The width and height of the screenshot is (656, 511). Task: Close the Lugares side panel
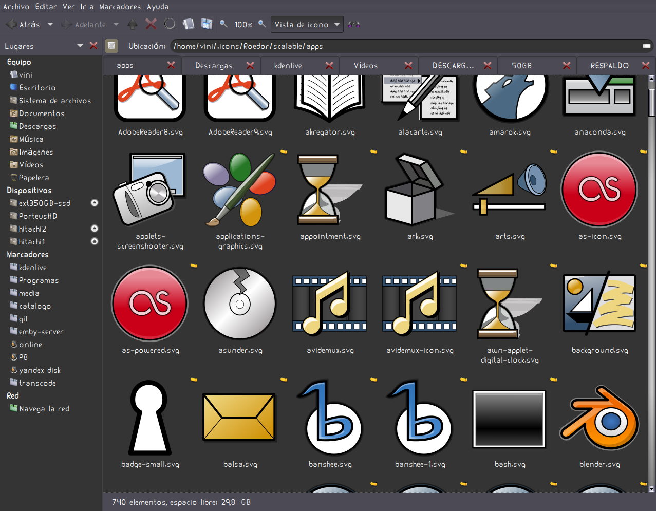93,46
